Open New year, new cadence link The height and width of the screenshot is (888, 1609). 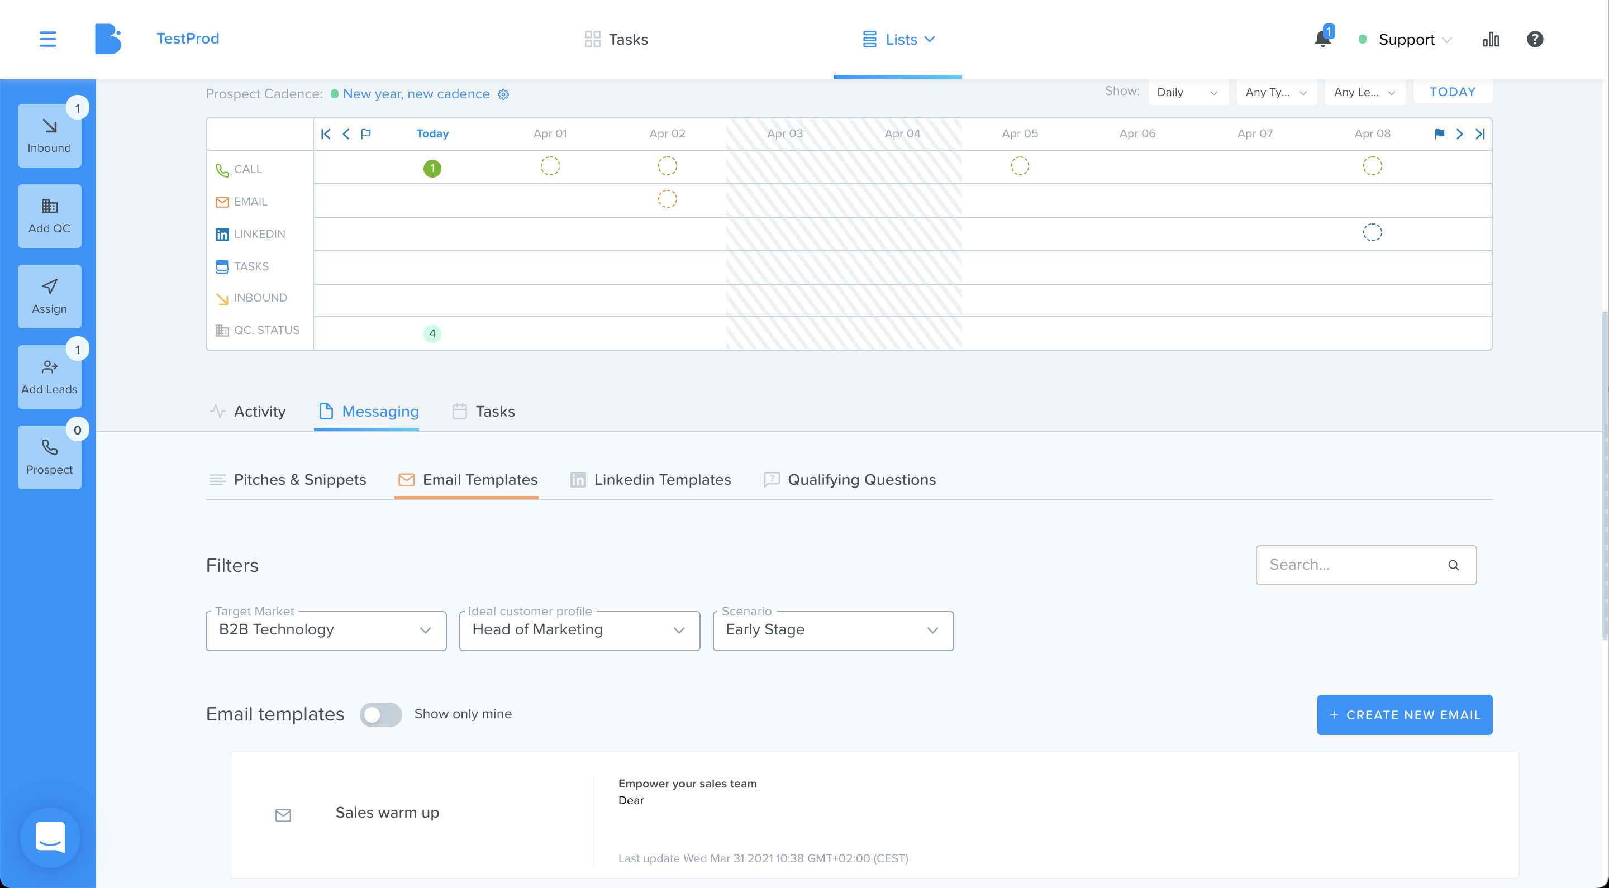(x=416, y=94)
